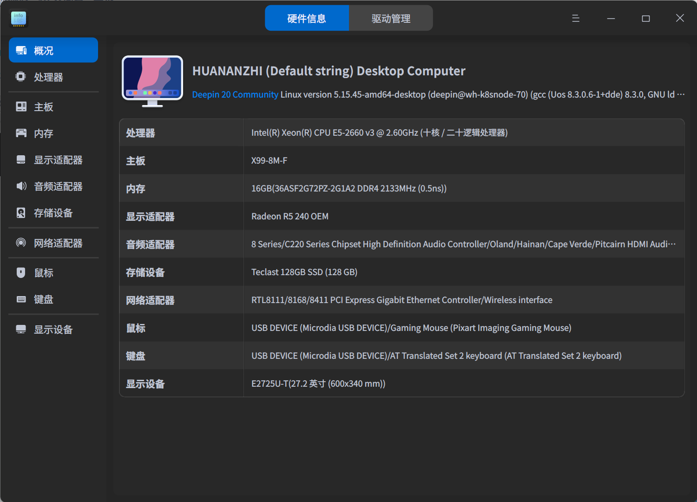Minimize the device manager window
697x502 pixels.
(x=611, y=18)
